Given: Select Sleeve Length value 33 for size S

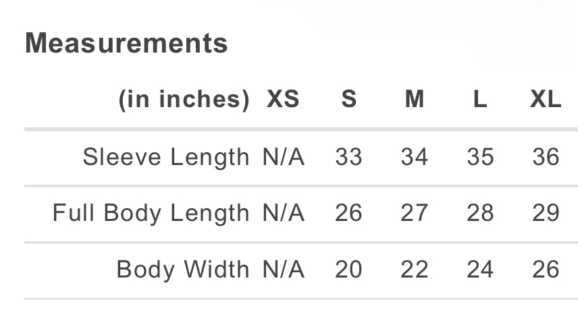Looking at the screenshot, I should (x=348, y=157).
